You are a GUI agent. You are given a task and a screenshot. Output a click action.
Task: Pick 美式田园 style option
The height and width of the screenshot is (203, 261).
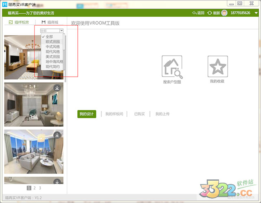[x=52, y=56]
